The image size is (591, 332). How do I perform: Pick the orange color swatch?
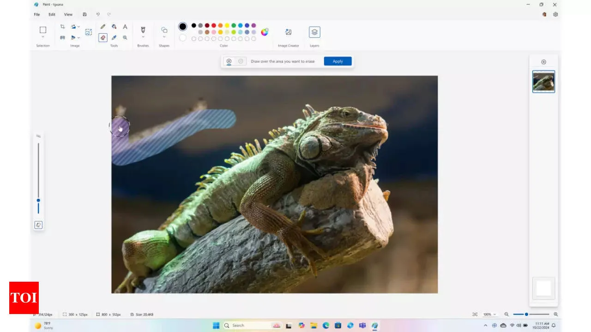(x=220, y=25)
